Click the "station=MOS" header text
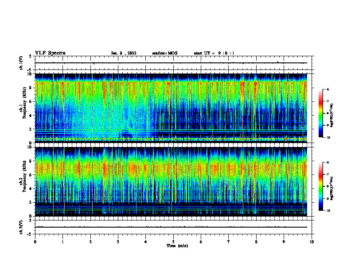351x271 pixels. point(165,53)
